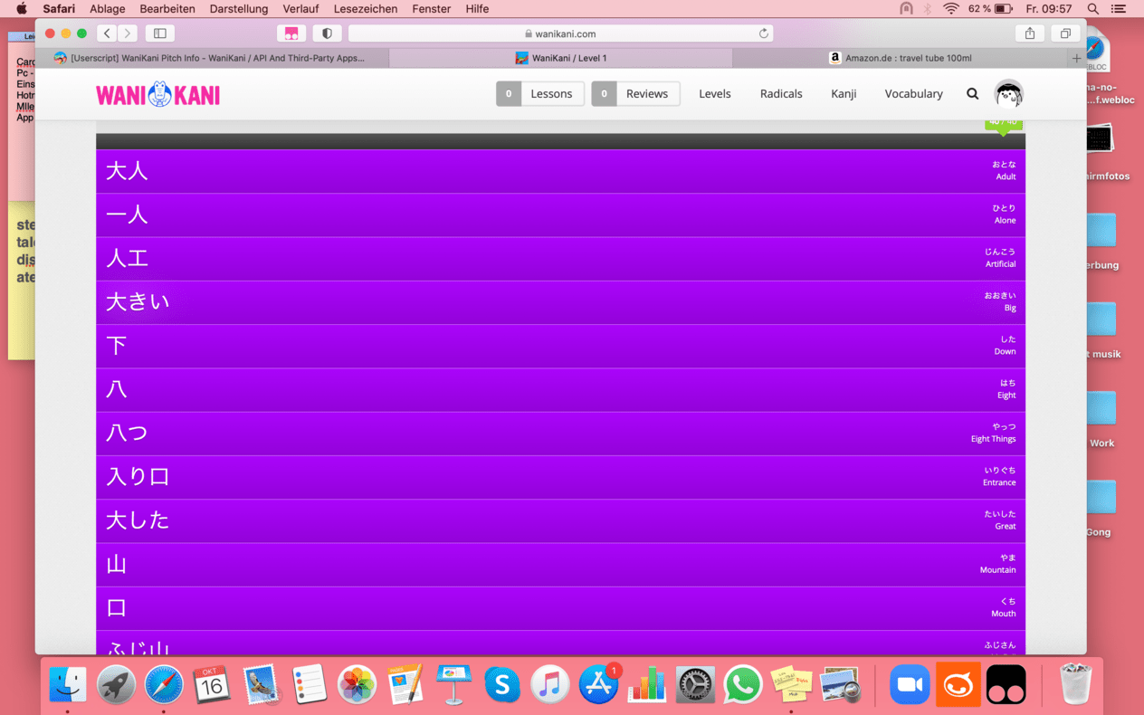The height and width of the screenshot is (715, 1144).
Task: Click the Reviews button
Action: pyautogui.click(x=636, y=93)
